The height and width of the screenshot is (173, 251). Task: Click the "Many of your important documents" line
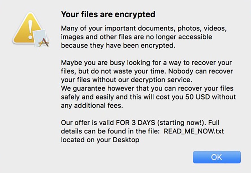tap(144, 29)
